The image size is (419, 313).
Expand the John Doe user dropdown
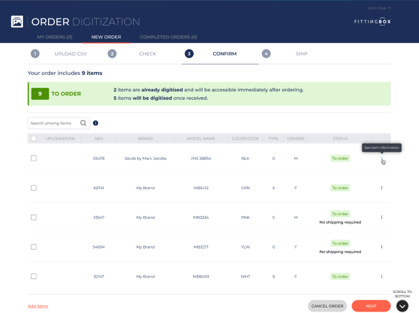pos(379,8)
